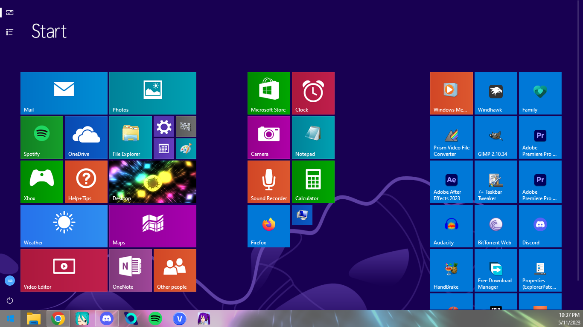Launch the Xbox tile
This screenshot has height=327, width=583.
[42, 182]
